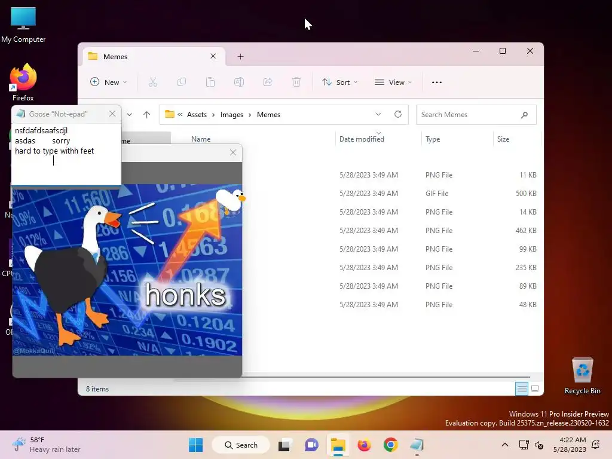This screenshot has height=459, width=612.
Task: Open the weather widget showing 58°F
Action: tap(46, 445)
